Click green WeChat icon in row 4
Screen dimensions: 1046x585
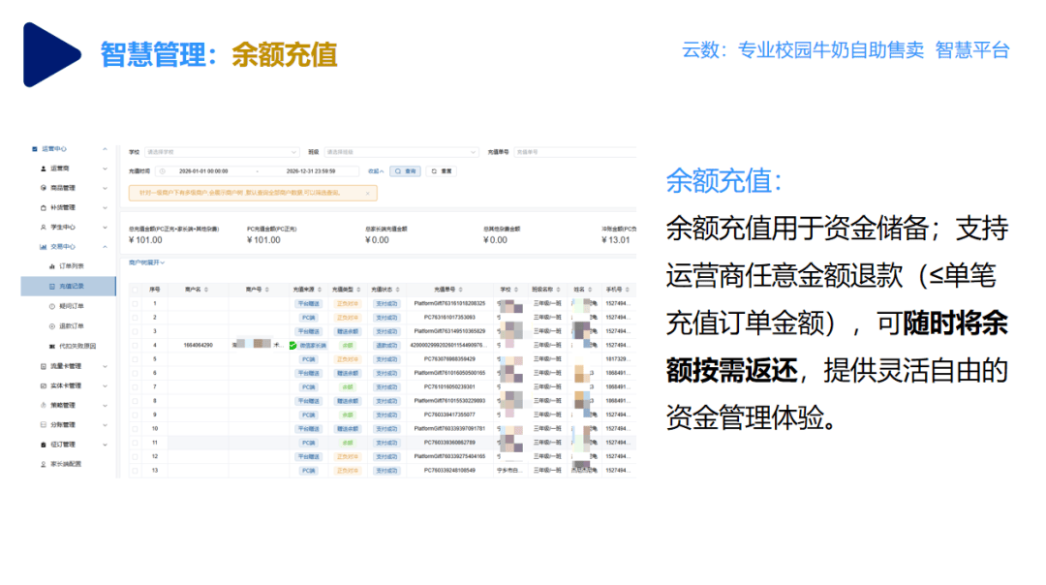tap(293, 345)
